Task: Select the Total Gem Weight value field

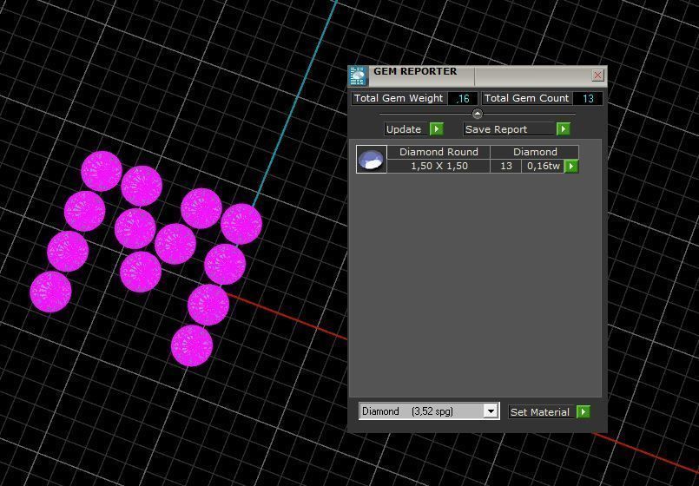Action: tap(462, 98)
